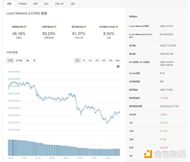
Task: Select the 14d time range
Action: pyautogui.click(x=90, y=61)
